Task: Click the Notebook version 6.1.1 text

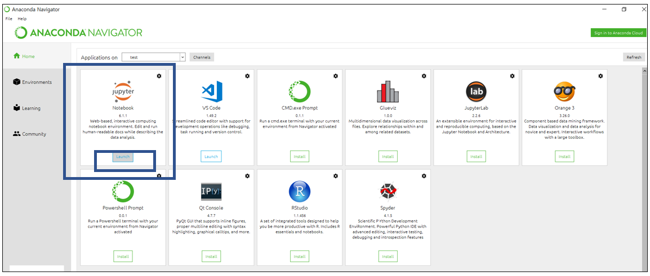Action: coord(123,115)
